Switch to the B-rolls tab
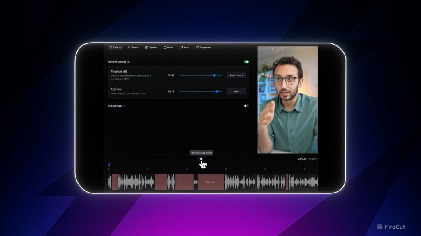The height and width of the screenshot is (236, 421). [x=169, y=48]
